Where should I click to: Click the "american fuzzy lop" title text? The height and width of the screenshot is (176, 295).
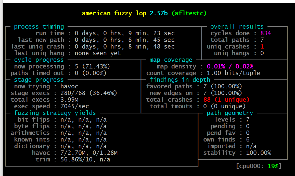click(x=114, y=13)
